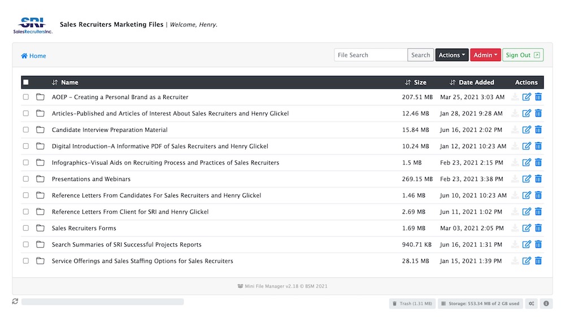Click the refresh icon at bottom left
The height and width of the screenshot is (318, 565).
pos(15,301)
